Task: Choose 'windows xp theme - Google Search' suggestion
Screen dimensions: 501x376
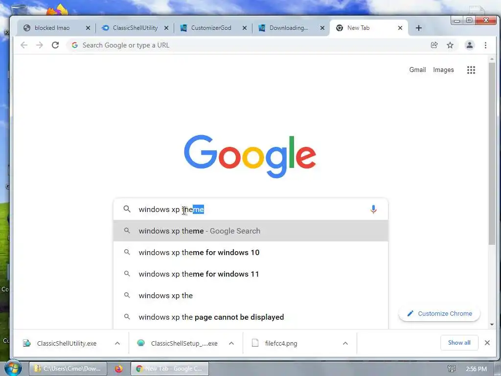Action: [251, 231]
